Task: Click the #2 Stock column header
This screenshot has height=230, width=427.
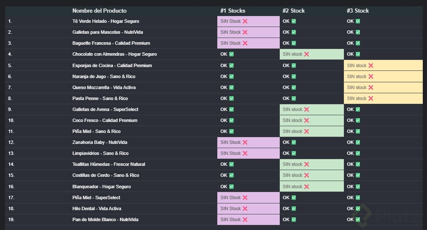Action: click(x=293, y=11)
